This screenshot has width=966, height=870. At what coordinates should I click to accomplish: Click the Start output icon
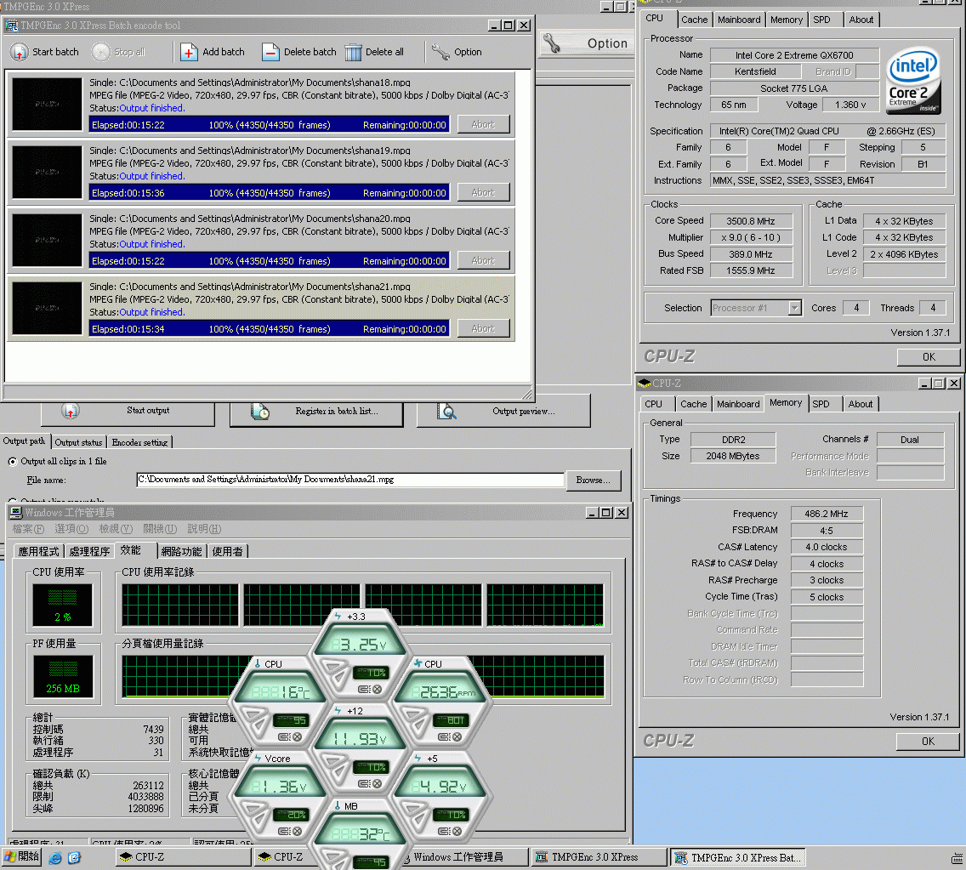[x=71, y=411]
